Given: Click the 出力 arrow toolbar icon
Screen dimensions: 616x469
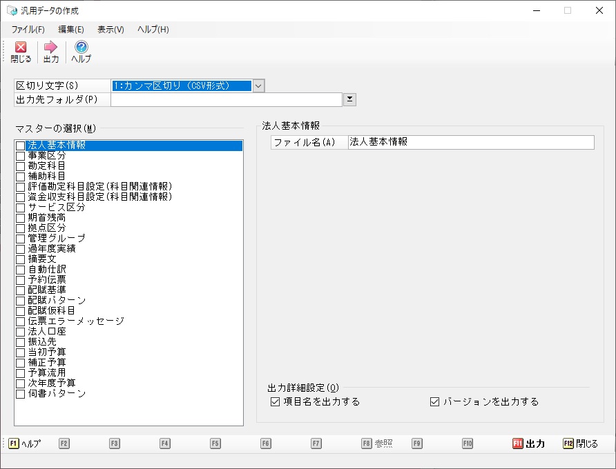Looking at the screenshot, I should coord(50,48).
